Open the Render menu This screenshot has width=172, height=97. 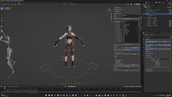[x=8, y=2]
